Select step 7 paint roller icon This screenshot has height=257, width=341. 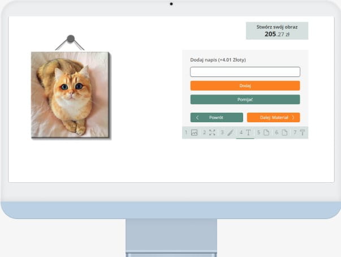[x=303, y=132]
